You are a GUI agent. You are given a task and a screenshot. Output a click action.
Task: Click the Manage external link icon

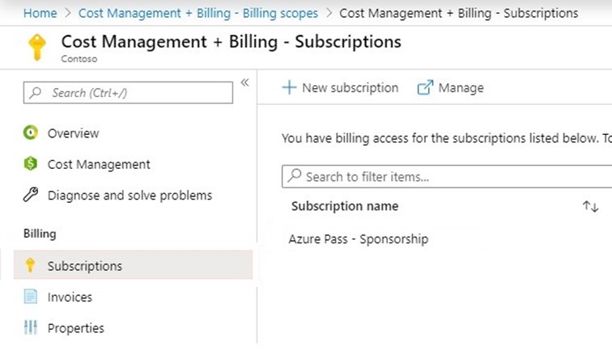coord(425,87)
